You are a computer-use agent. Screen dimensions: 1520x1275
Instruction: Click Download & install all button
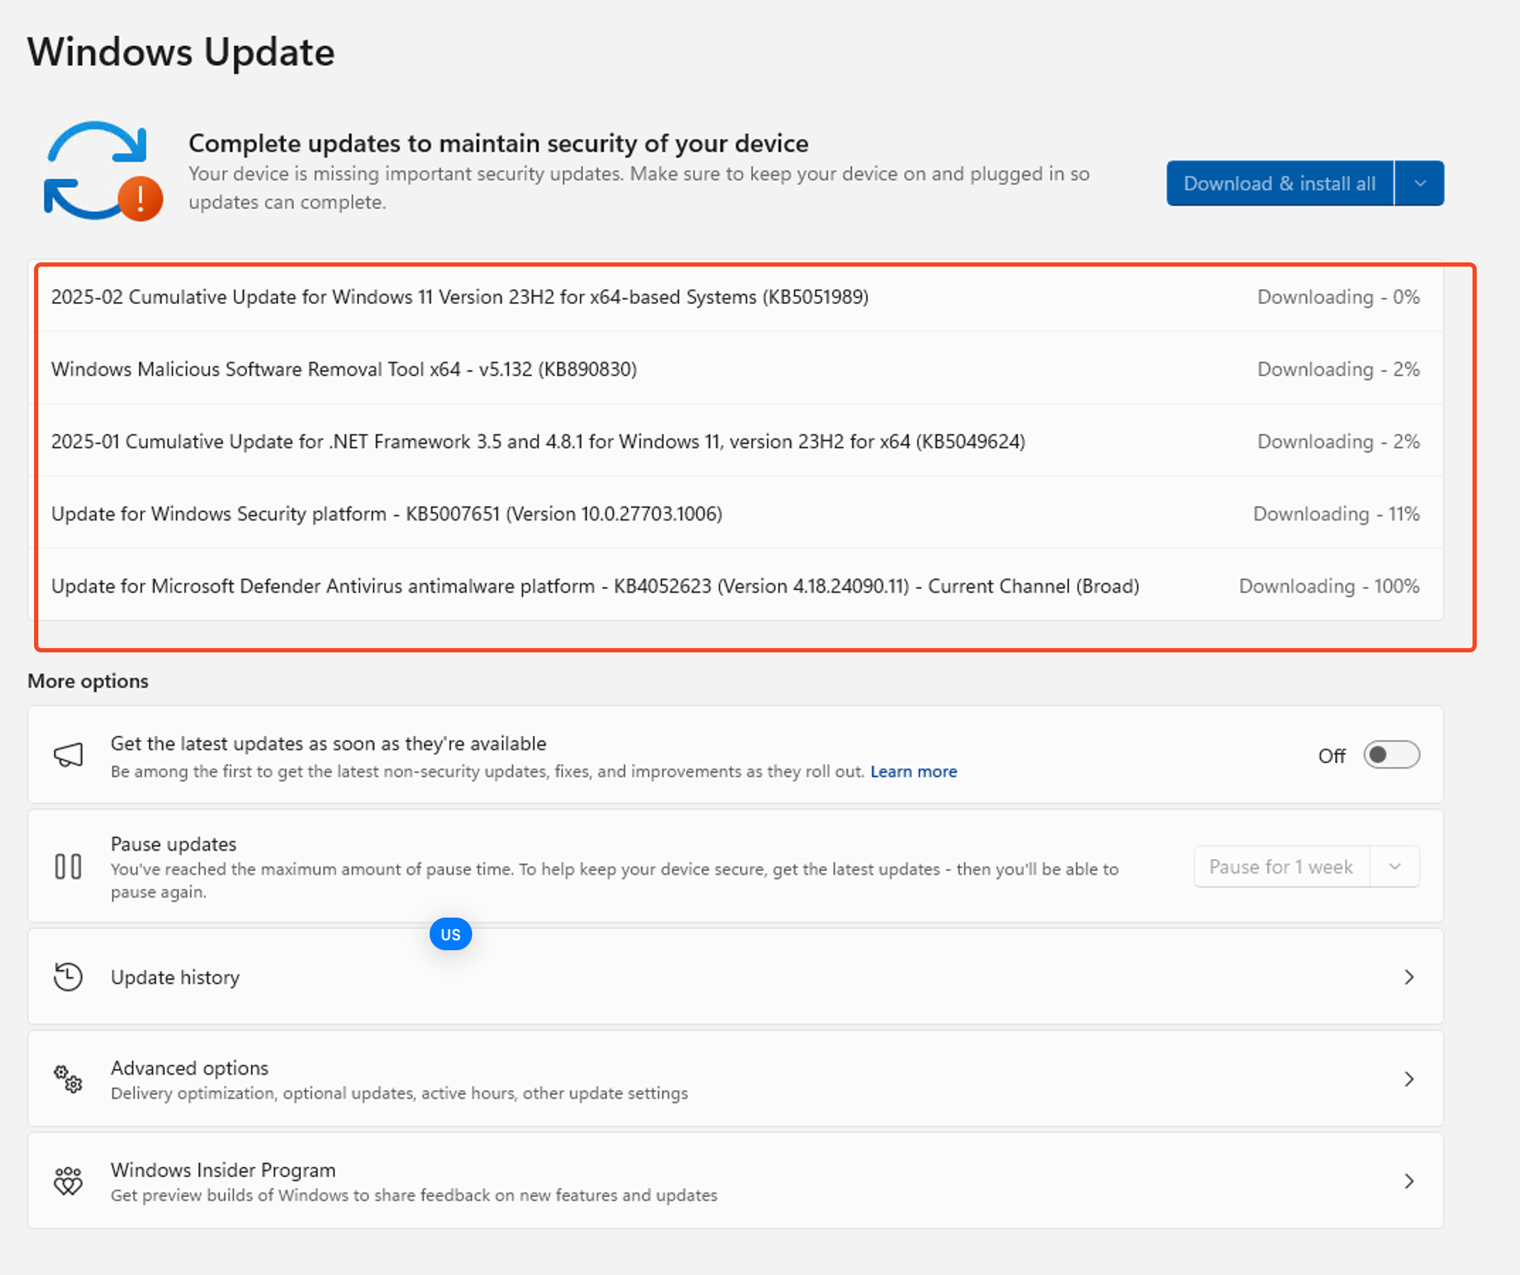(x=1279, y=183)
